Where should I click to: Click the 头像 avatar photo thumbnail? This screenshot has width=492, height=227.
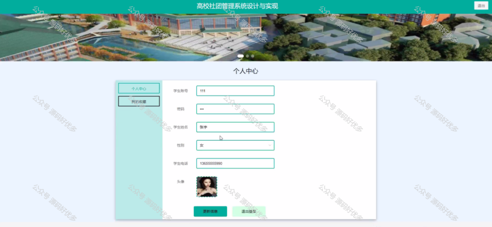coord(207,187)
